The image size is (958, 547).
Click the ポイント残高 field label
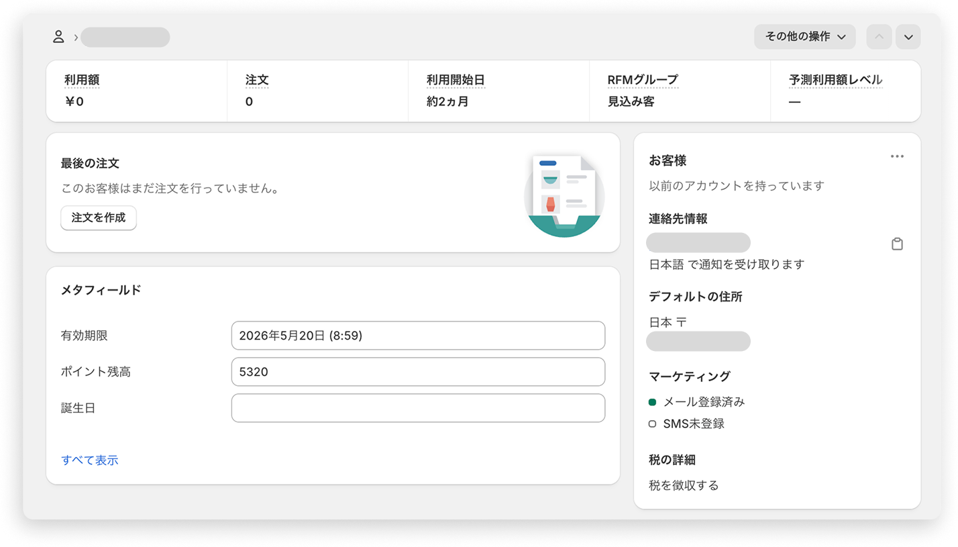pos(95,372)
